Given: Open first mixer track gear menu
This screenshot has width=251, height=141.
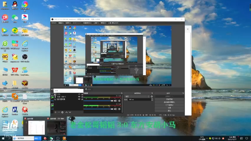Looking at the screenshot, I should (x=119, y=101).
